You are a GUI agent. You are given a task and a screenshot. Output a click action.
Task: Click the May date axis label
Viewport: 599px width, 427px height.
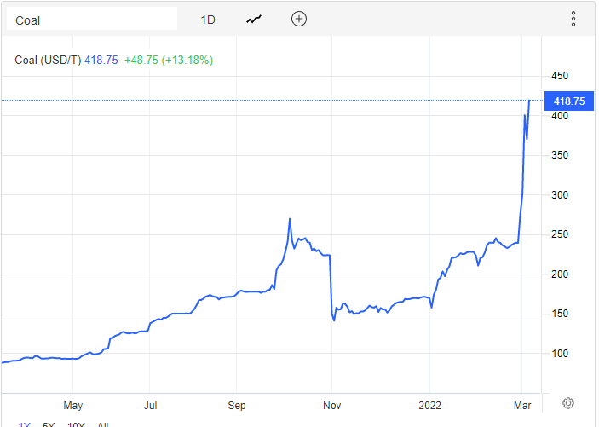tap(73, 405)
